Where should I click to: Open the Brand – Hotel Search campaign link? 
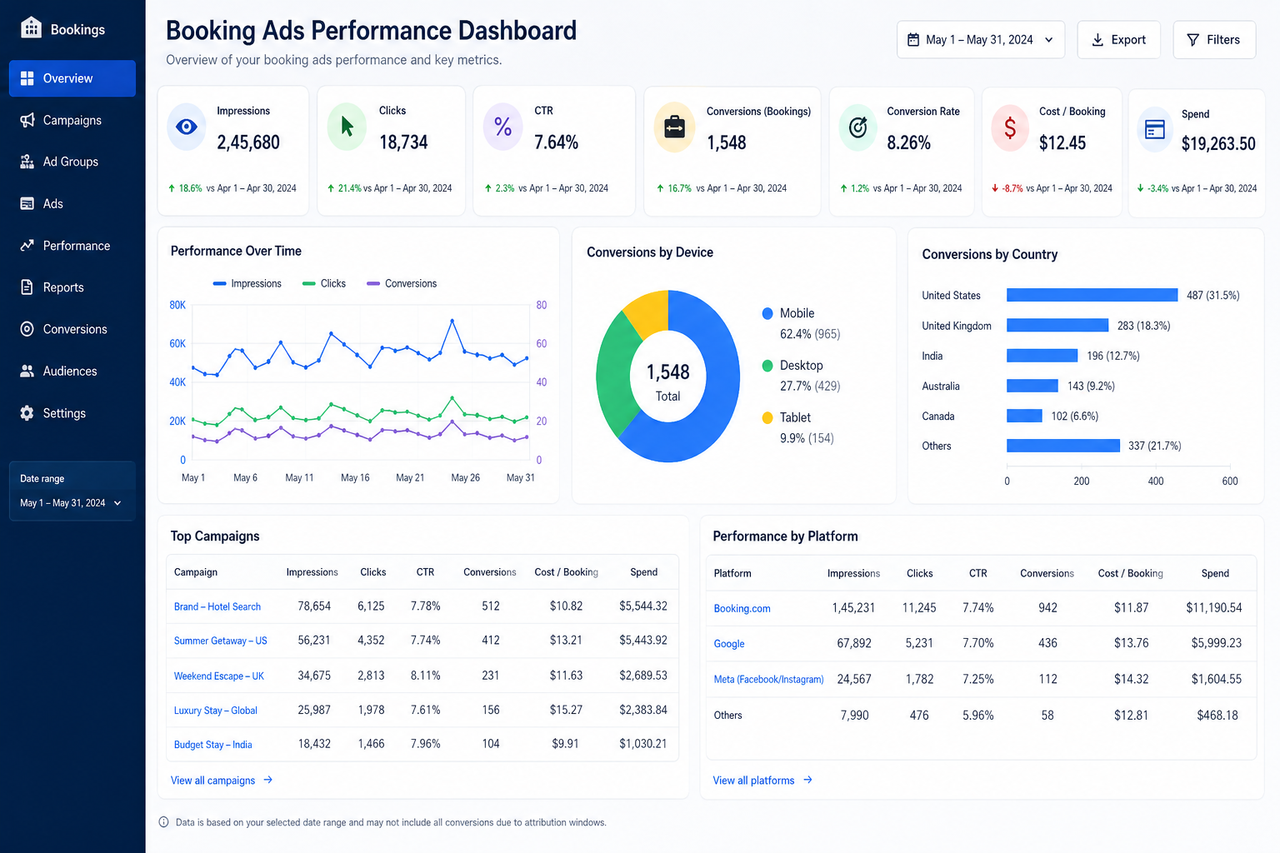pos(217,606)
